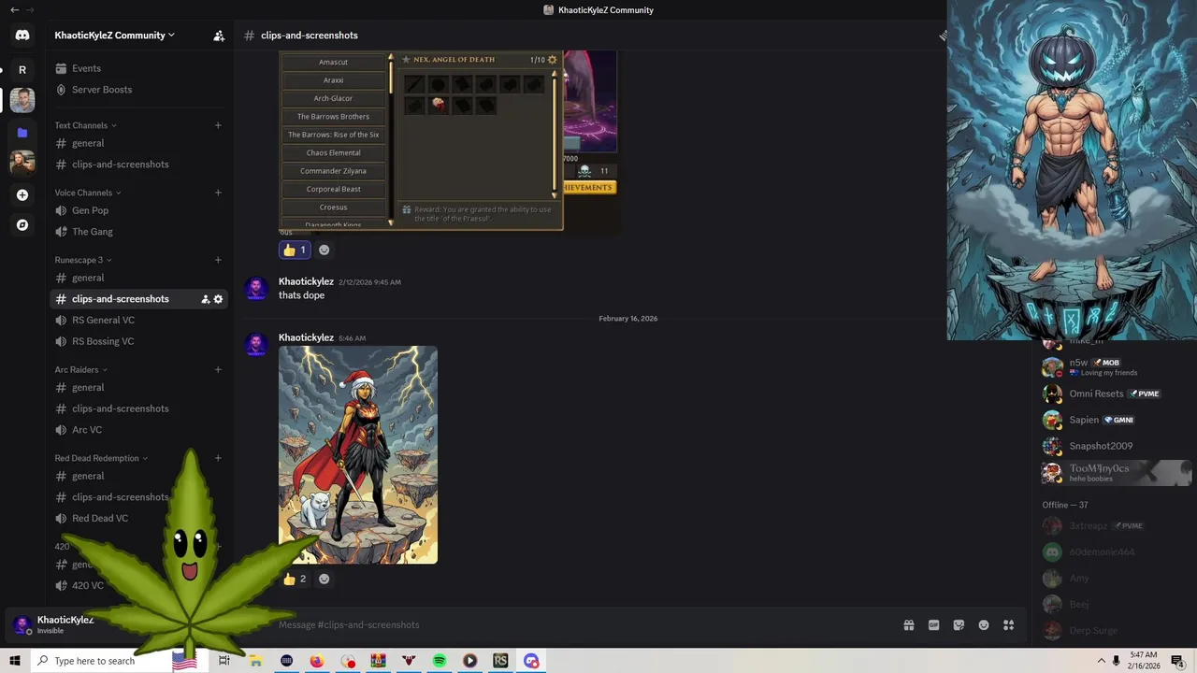This screenshot has width=1197, height=673.
Task: Add reaction to the Santa hat warrior image message
Action: [x=324, y=579]
